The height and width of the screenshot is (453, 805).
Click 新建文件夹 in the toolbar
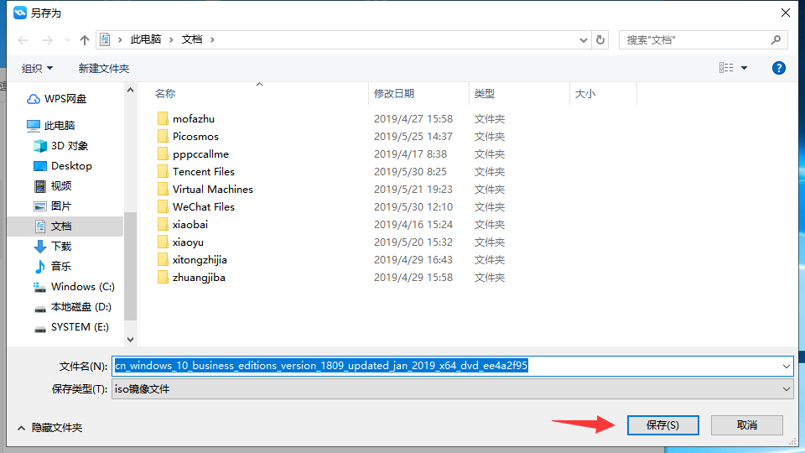(x=104, y=68)
